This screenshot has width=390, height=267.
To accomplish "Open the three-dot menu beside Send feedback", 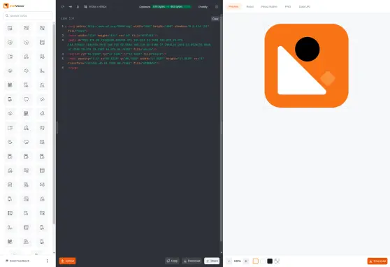I will (x=47, y=261).
